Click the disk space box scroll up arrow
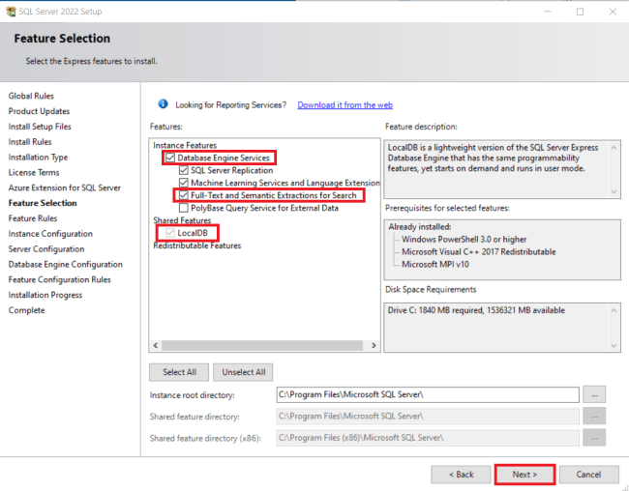629x491 pixels. pos(614,310)
